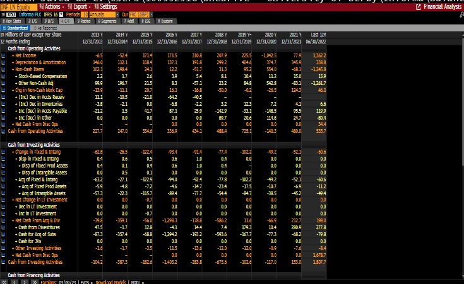Click the IFRS 16 help question mark

coord(61,14)
